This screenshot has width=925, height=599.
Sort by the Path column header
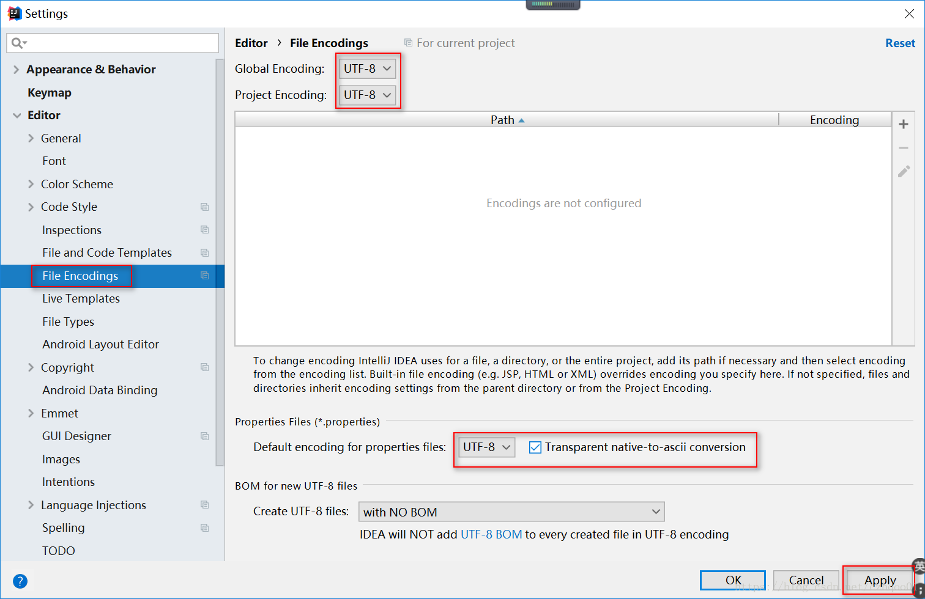[507, 120]
